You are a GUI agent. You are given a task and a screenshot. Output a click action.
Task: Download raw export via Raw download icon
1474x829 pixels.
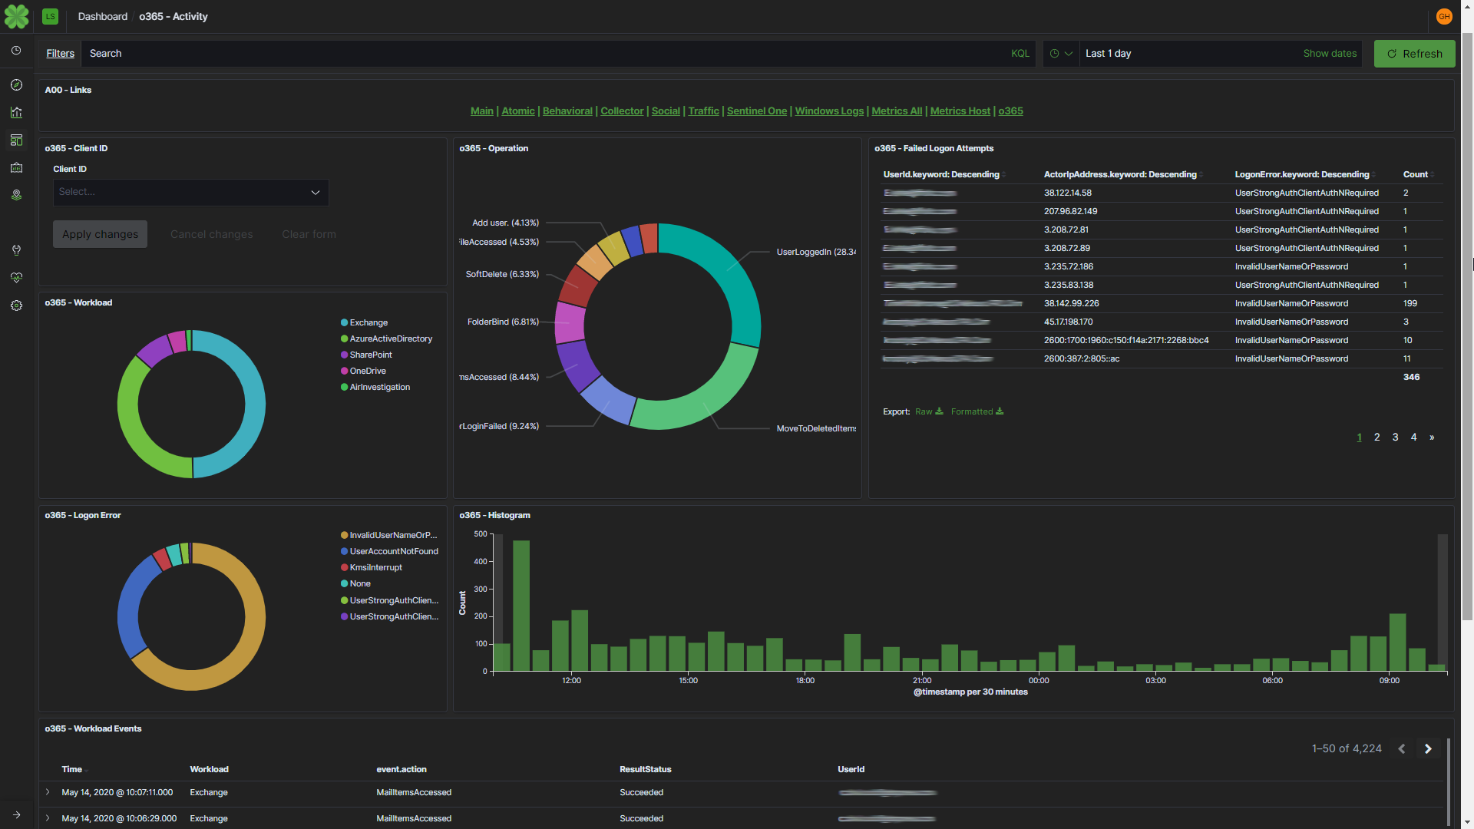coord(939,411)
